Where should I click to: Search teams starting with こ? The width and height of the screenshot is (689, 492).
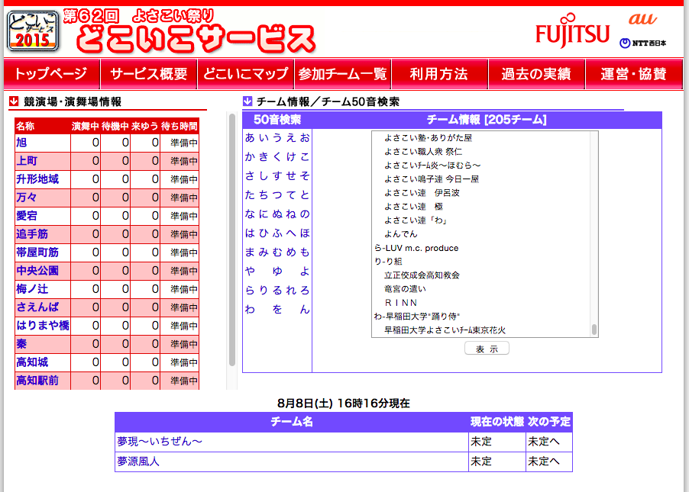click(305, 156)
